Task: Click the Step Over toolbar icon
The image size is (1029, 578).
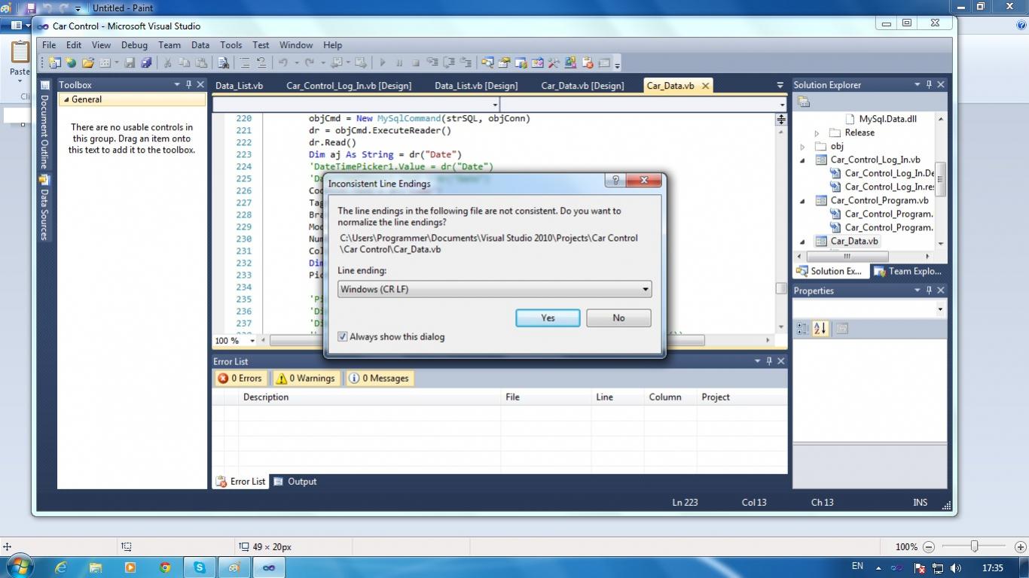Action: tap(448, 62)
